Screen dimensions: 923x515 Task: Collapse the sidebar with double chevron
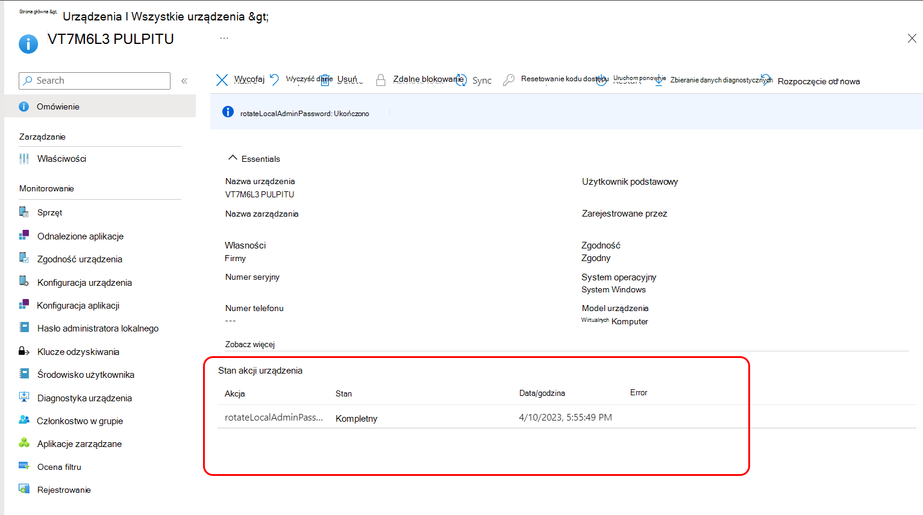[184, 81]
